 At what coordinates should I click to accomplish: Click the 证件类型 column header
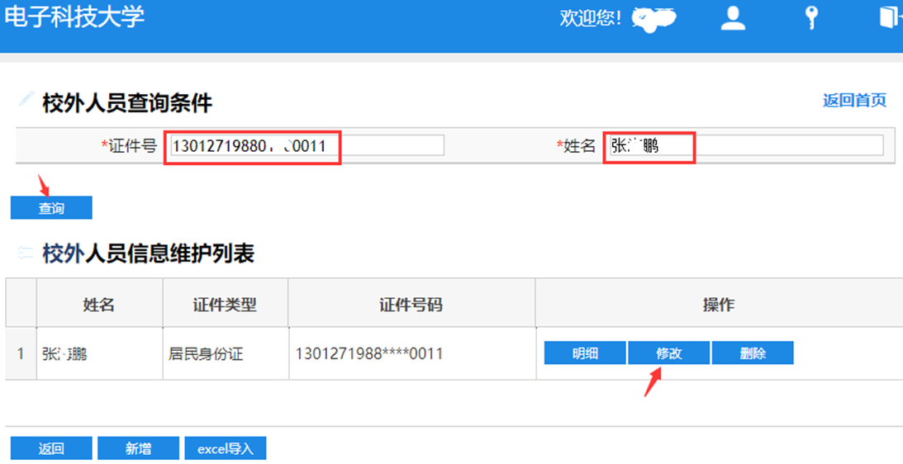(x=225, y=305)
